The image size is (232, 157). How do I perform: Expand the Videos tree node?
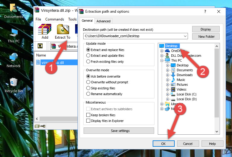pos(167,89)
